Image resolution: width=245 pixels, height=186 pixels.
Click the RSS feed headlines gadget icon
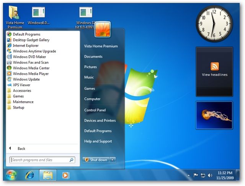[215, 66]
